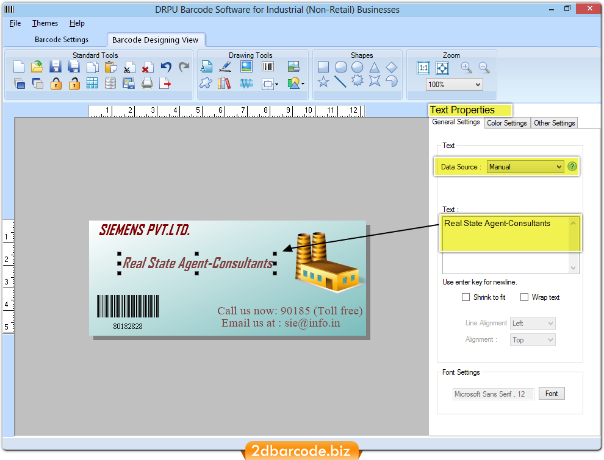This screenshot has width=604, height=460.
Task: Insert a picture with image tool
Action: click(x=246, y=67)
